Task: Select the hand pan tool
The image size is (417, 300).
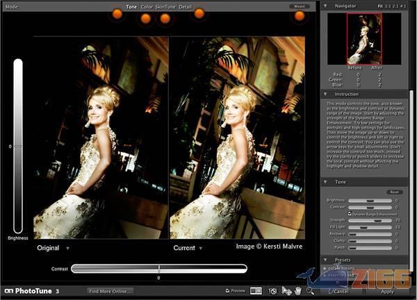Action: 297,291
